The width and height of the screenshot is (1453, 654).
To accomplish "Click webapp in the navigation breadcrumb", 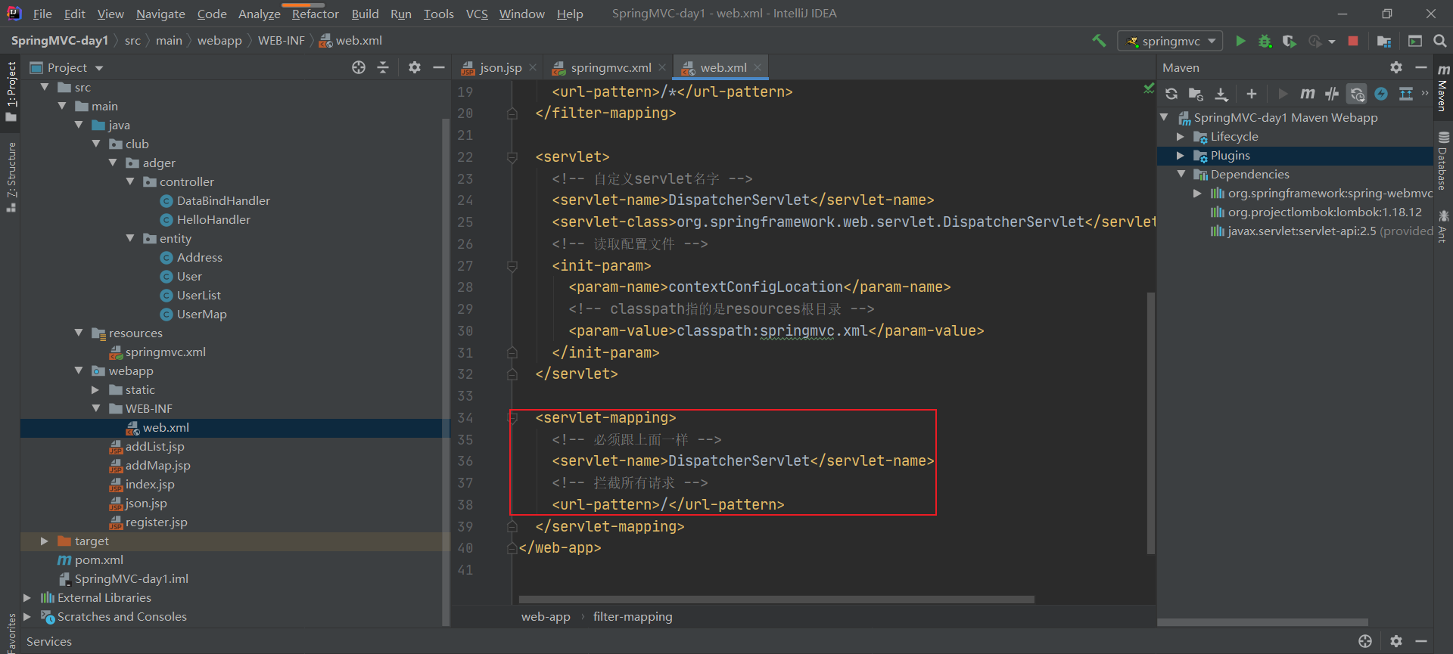I will (x=219, y=40).
